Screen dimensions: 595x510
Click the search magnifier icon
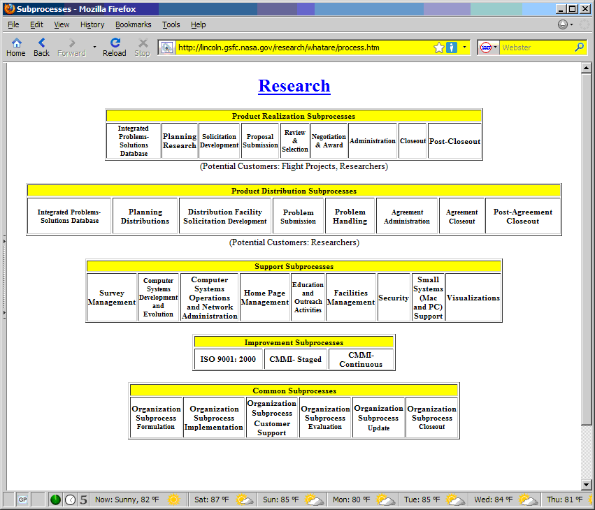point(579,48)
